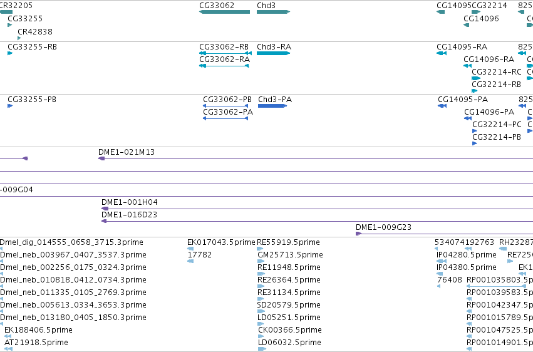Screen dimensions: 533x352
Task: Select the CG32214-RC transcript label
Action: (497, 71)
